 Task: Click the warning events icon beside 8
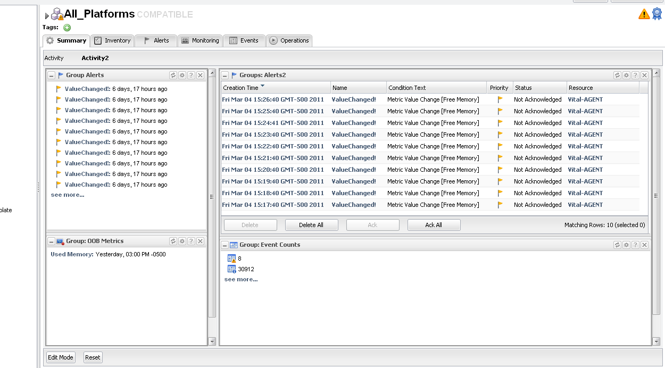click(231, 258)
